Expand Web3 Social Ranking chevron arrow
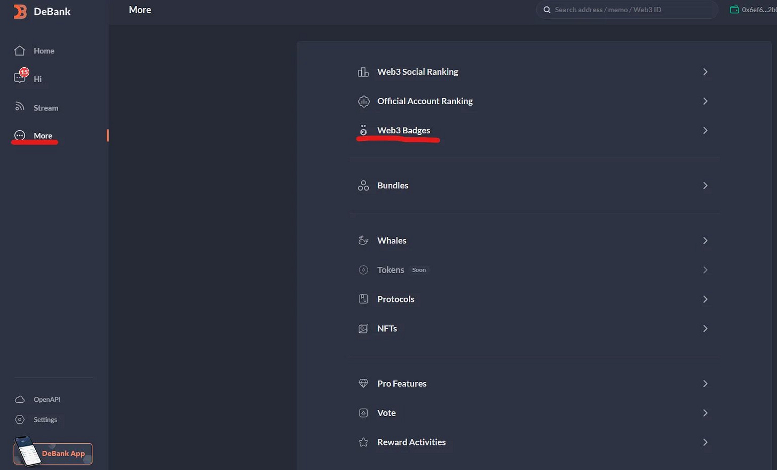 (x=705, y=71)
